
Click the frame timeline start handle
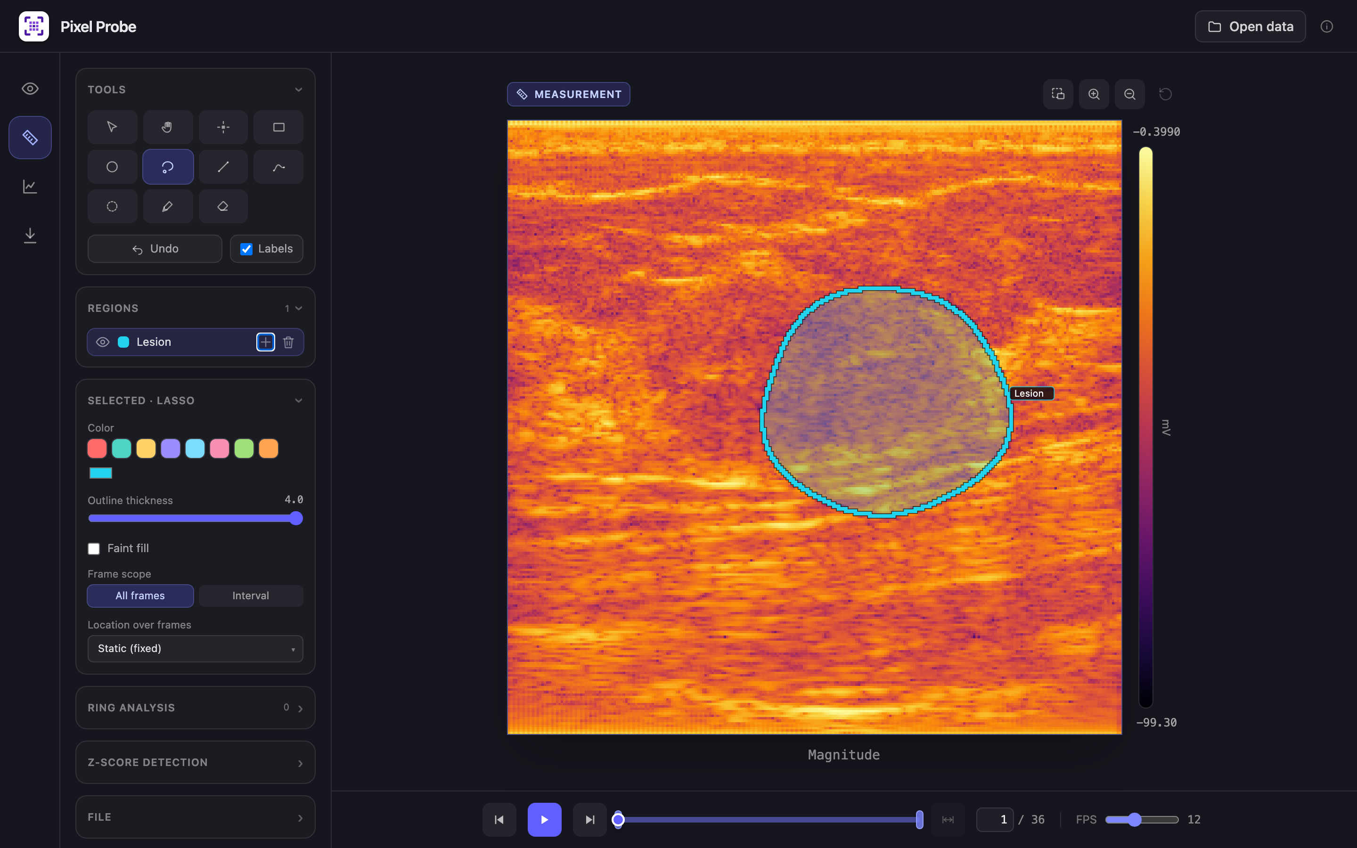618,819
